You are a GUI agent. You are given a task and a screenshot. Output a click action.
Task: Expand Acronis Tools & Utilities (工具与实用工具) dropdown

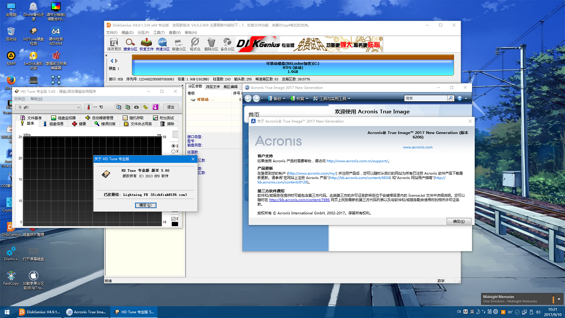click(332, 99)
